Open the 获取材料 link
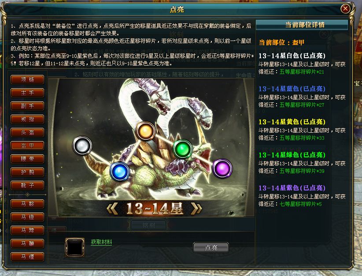Viewport: 362px width, 276px height. click(x=101, y=242)
